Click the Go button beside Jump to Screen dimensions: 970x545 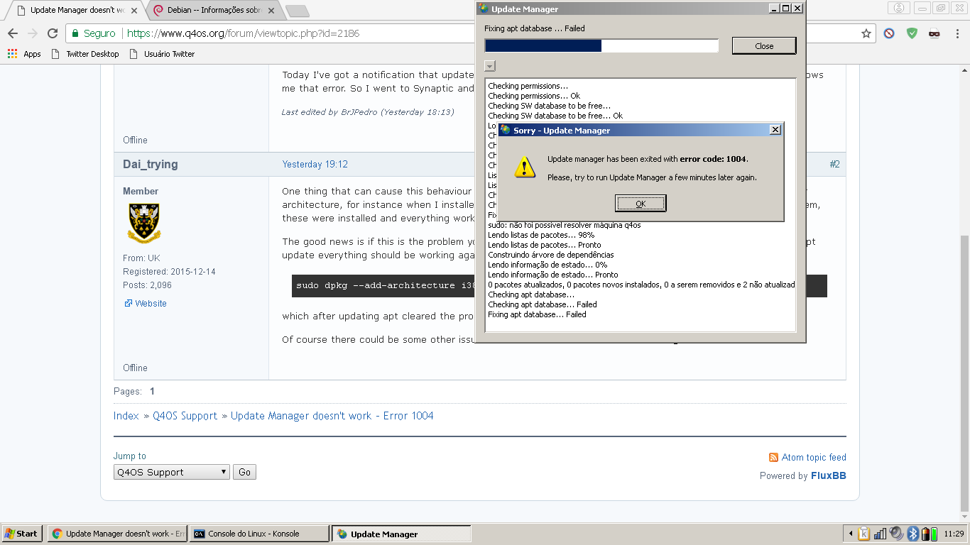[x=244, y=472]
